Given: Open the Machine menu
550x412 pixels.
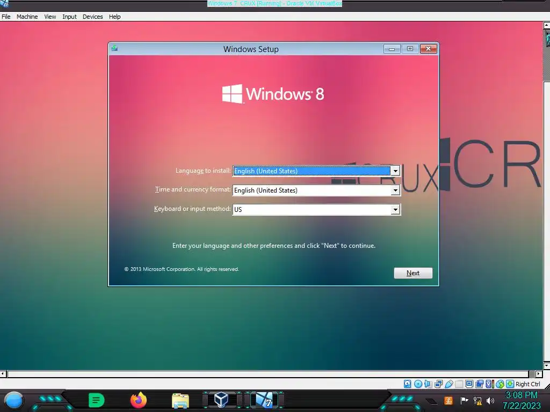Looking at the screenshot, I should 27,17.
